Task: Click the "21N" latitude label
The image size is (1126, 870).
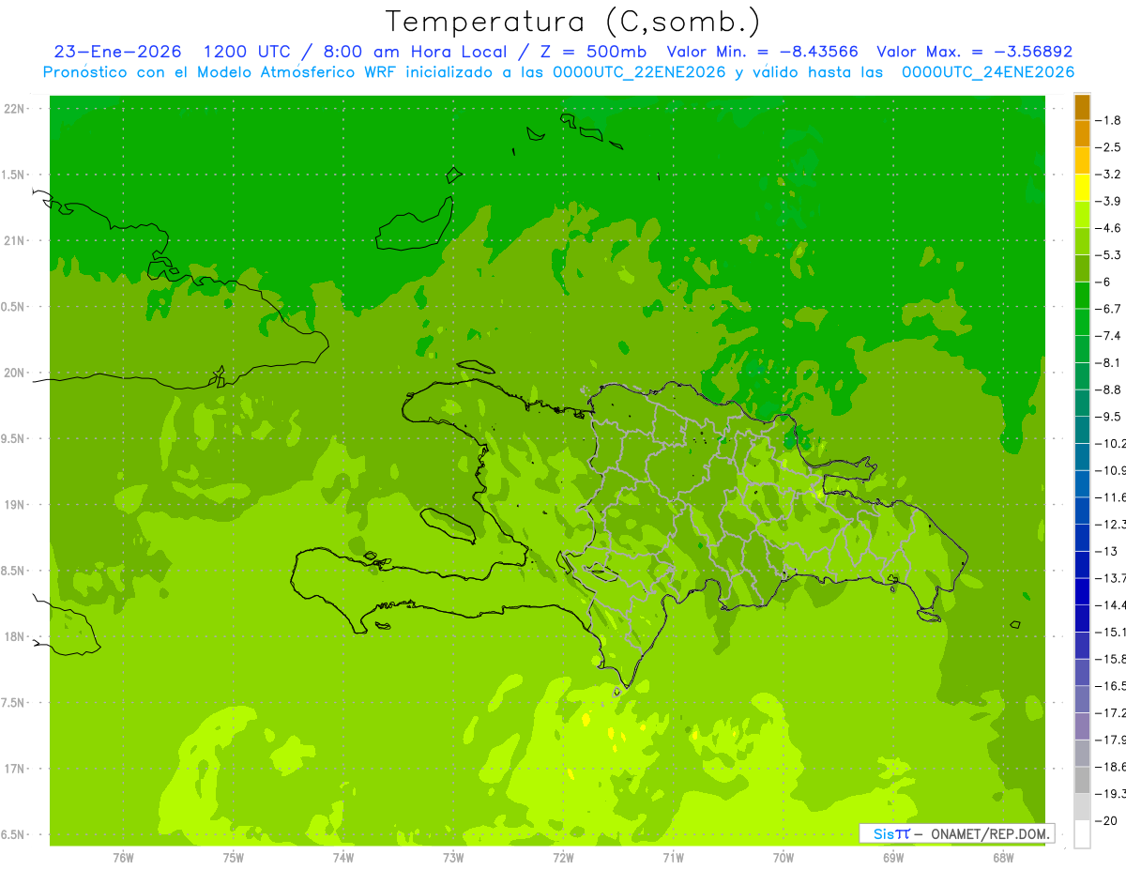Action: [x=16, y=241]
